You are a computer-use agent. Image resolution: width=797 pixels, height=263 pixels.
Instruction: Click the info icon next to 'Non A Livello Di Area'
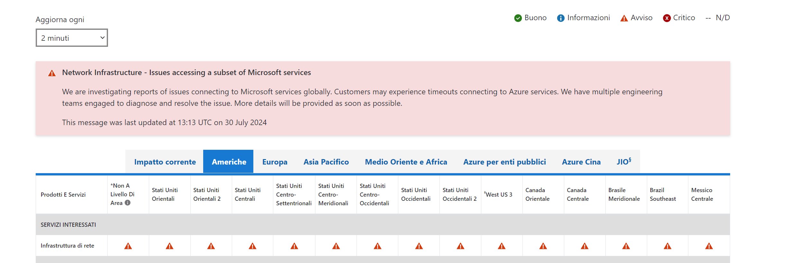point(128,203)
